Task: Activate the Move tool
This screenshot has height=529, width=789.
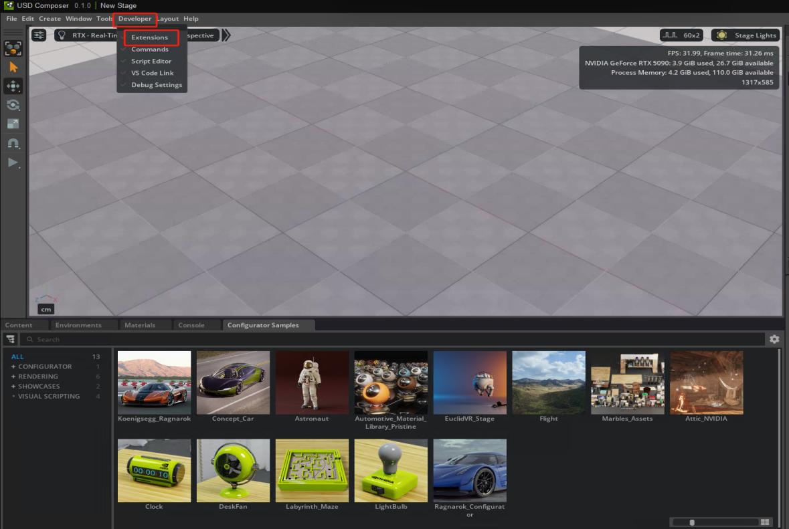Action: coord(13,86)
